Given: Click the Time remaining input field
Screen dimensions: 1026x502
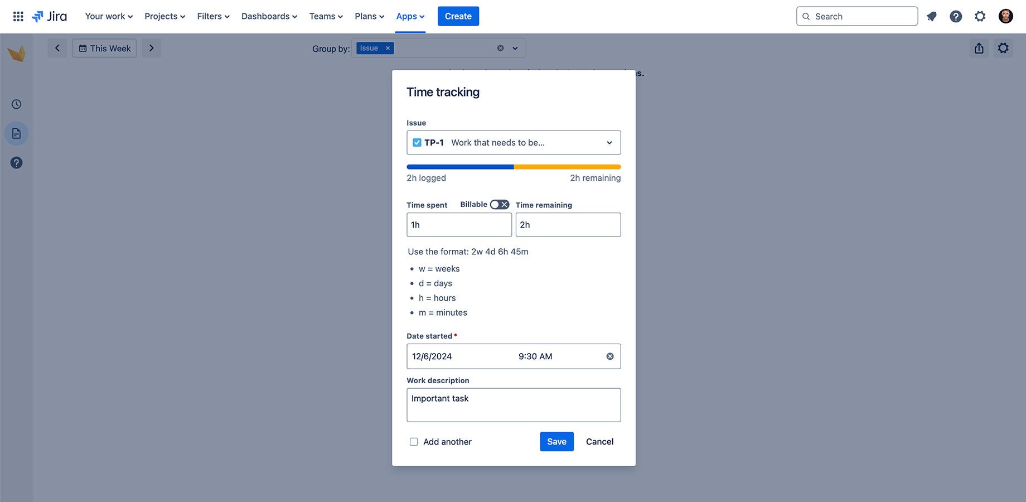Looking at the screenshot, I should [x=568, y=225].
